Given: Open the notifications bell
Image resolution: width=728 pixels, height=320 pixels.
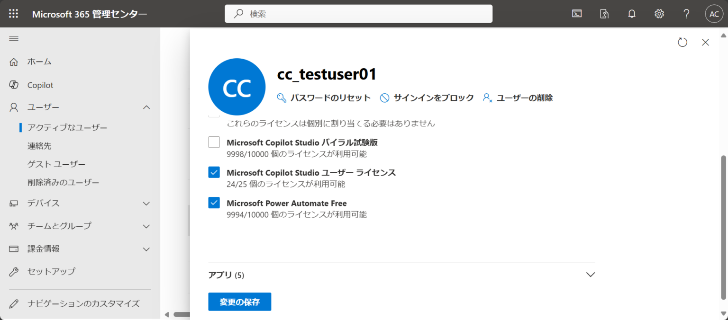Looking at the screenshot, I should [x=632, y=13].
